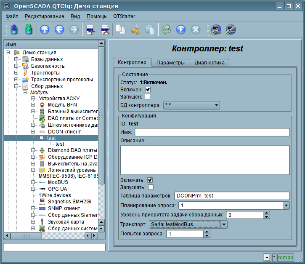Click the load from database icon
The image size is (305, 264).
click(14, 30)
